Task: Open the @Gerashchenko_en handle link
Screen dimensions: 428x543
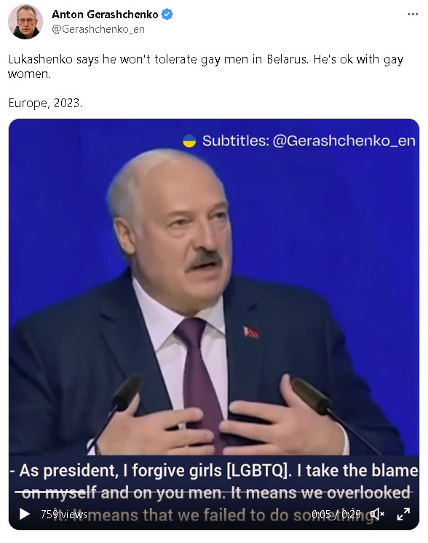Action: [x=98, y=29]
